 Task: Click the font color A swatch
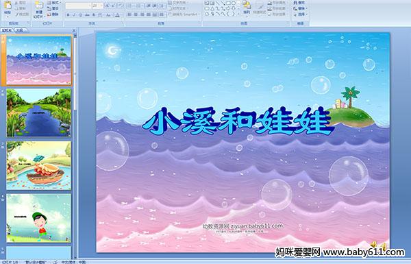click(117, 15)
